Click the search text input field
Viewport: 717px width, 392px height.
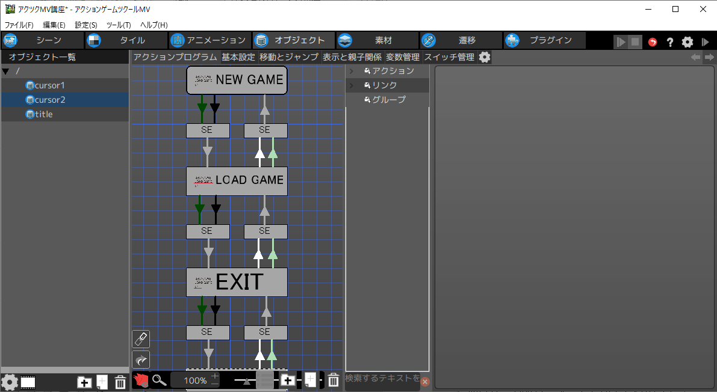(x=382, y=378)
